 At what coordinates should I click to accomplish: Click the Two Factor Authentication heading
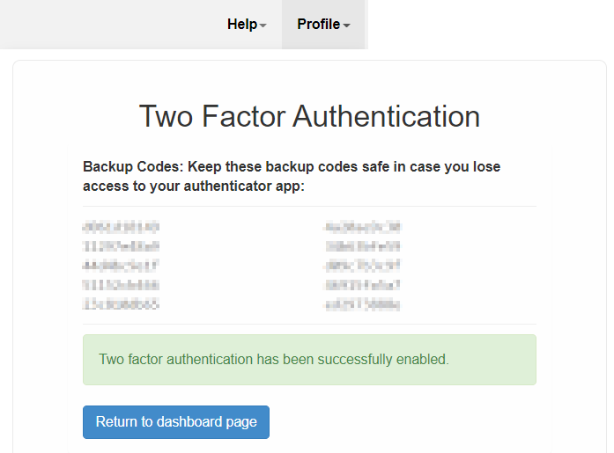coord(309,116)
